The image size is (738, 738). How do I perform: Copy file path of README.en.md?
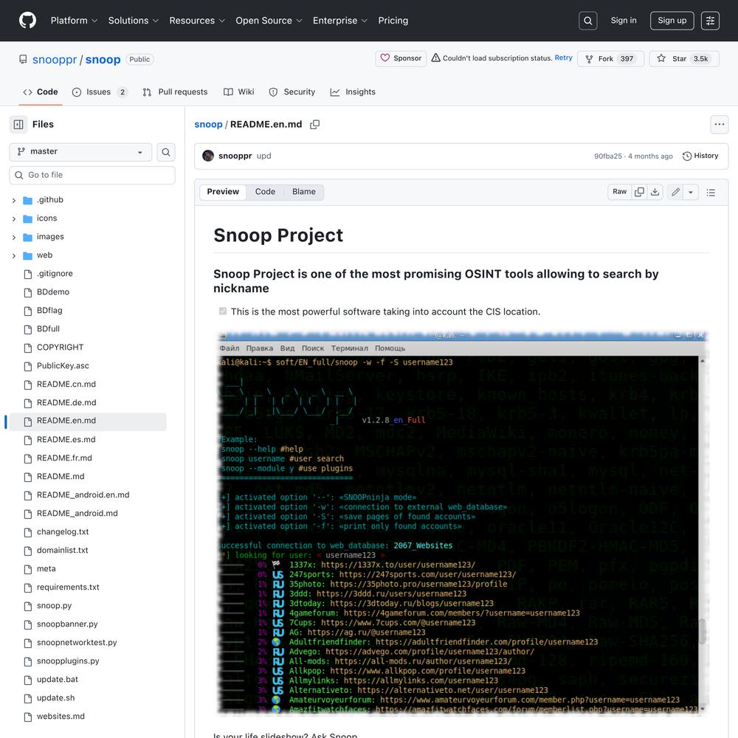(x=315, y=125)
